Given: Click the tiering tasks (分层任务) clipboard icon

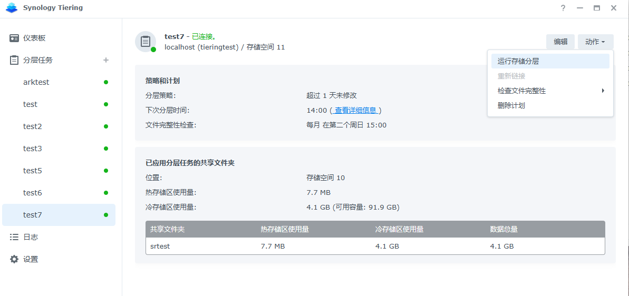Looking at the screenshot, I should (x=14, y=60).
